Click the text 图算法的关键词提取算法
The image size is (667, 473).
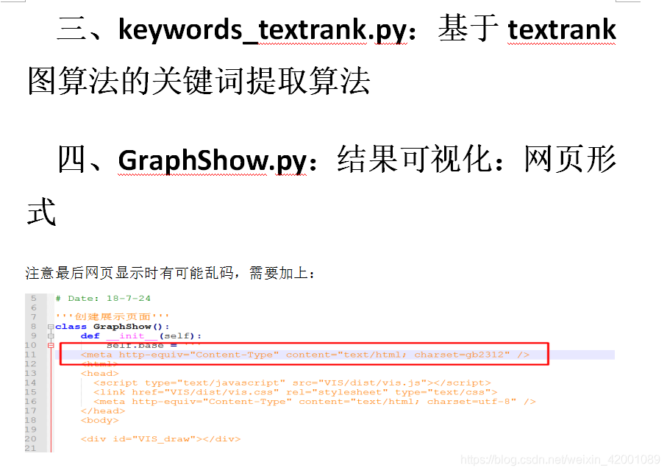click(x=199, y=80)
